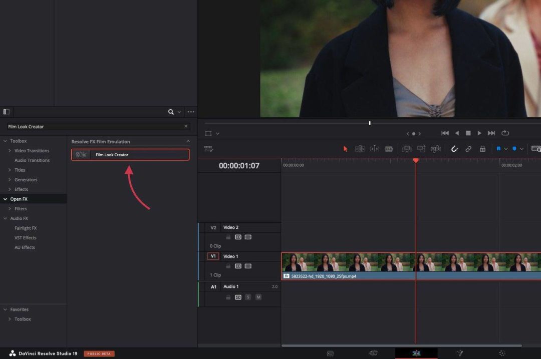
Task: Mute the Audio 1 track
Action: pyautogui.click(x=258, y=297)
